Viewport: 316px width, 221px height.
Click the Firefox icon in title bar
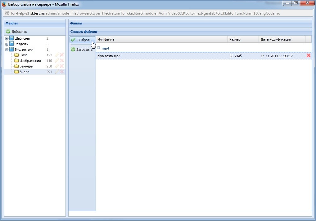click(4, 4)
